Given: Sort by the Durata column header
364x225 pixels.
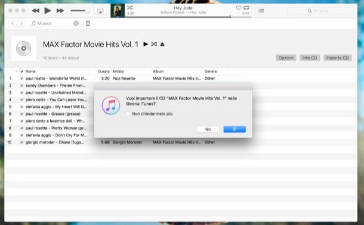Looking at the screenshot, I should pos(104,71).
